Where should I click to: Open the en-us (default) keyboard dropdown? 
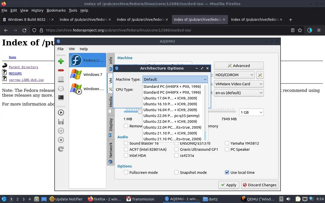point(239,93)
